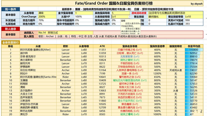207x116 pixels.
Task: Select servant 迦尔纳 cell
Action: click(38, 53)
